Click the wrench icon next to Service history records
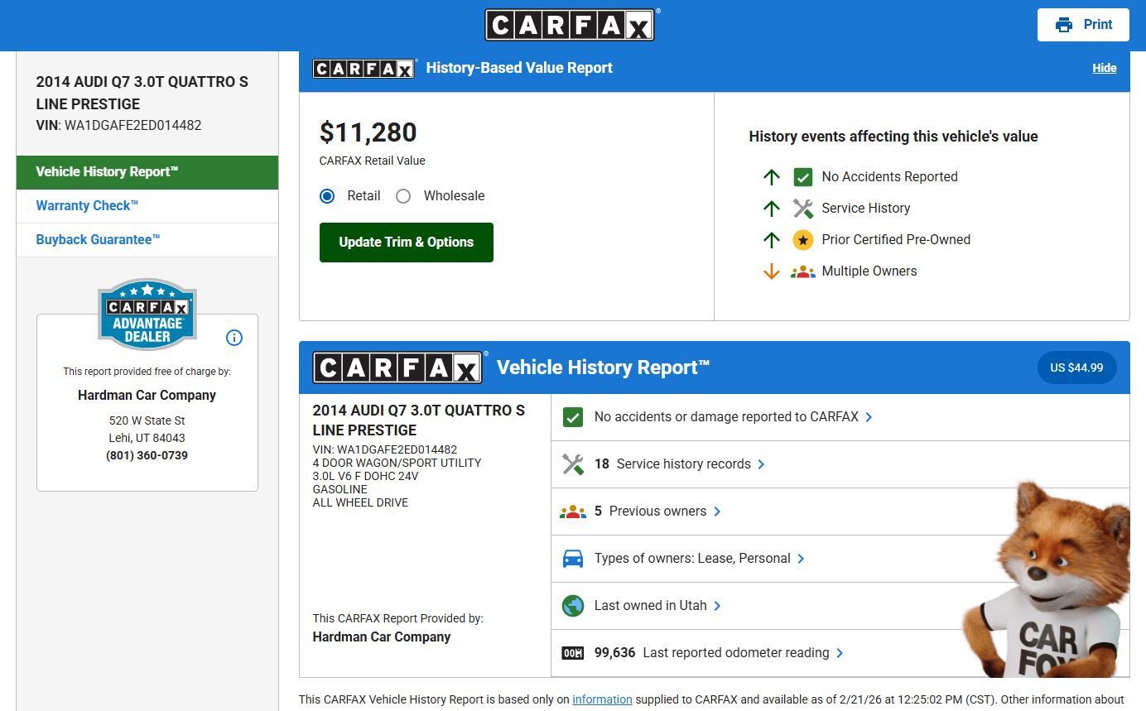 coord(573,464)
